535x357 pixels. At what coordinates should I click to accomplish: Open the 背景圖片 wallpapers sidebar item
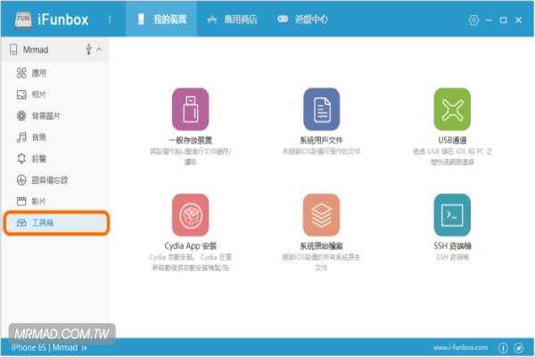pos(38,116)
